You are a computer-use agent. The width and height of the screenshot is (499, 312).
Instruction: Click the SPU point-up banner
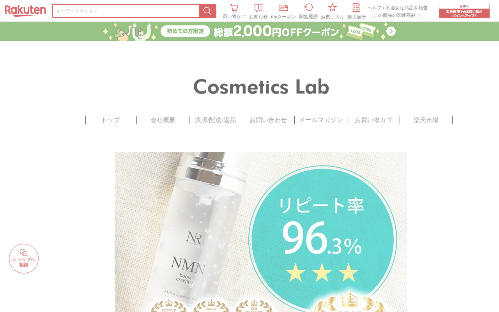point(464,11)
